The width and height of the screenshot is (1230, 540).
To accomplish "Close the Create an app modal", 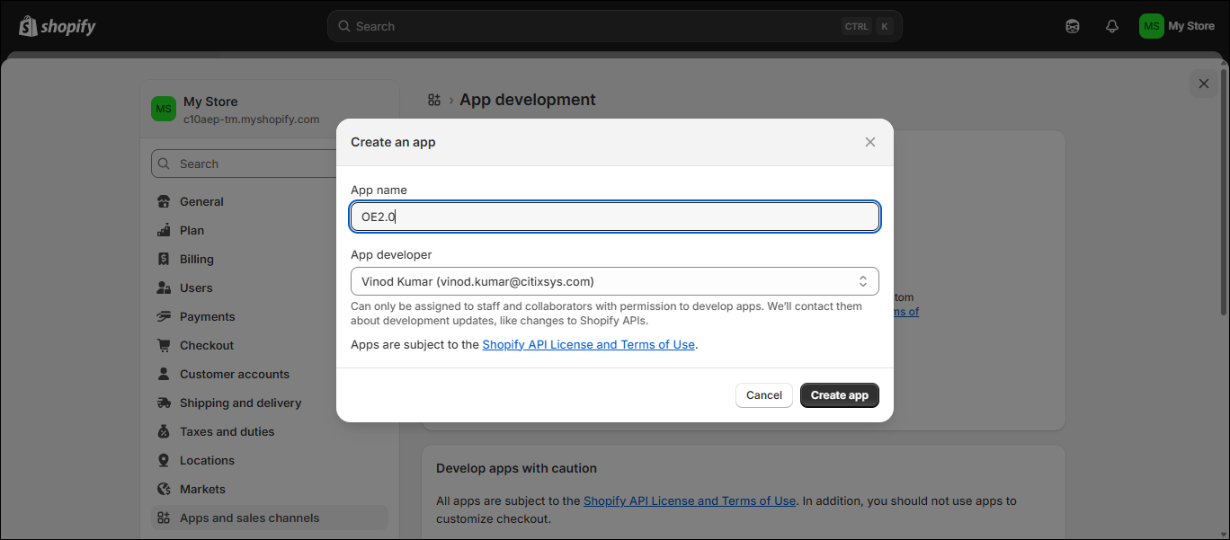I will tap(869, 142).
